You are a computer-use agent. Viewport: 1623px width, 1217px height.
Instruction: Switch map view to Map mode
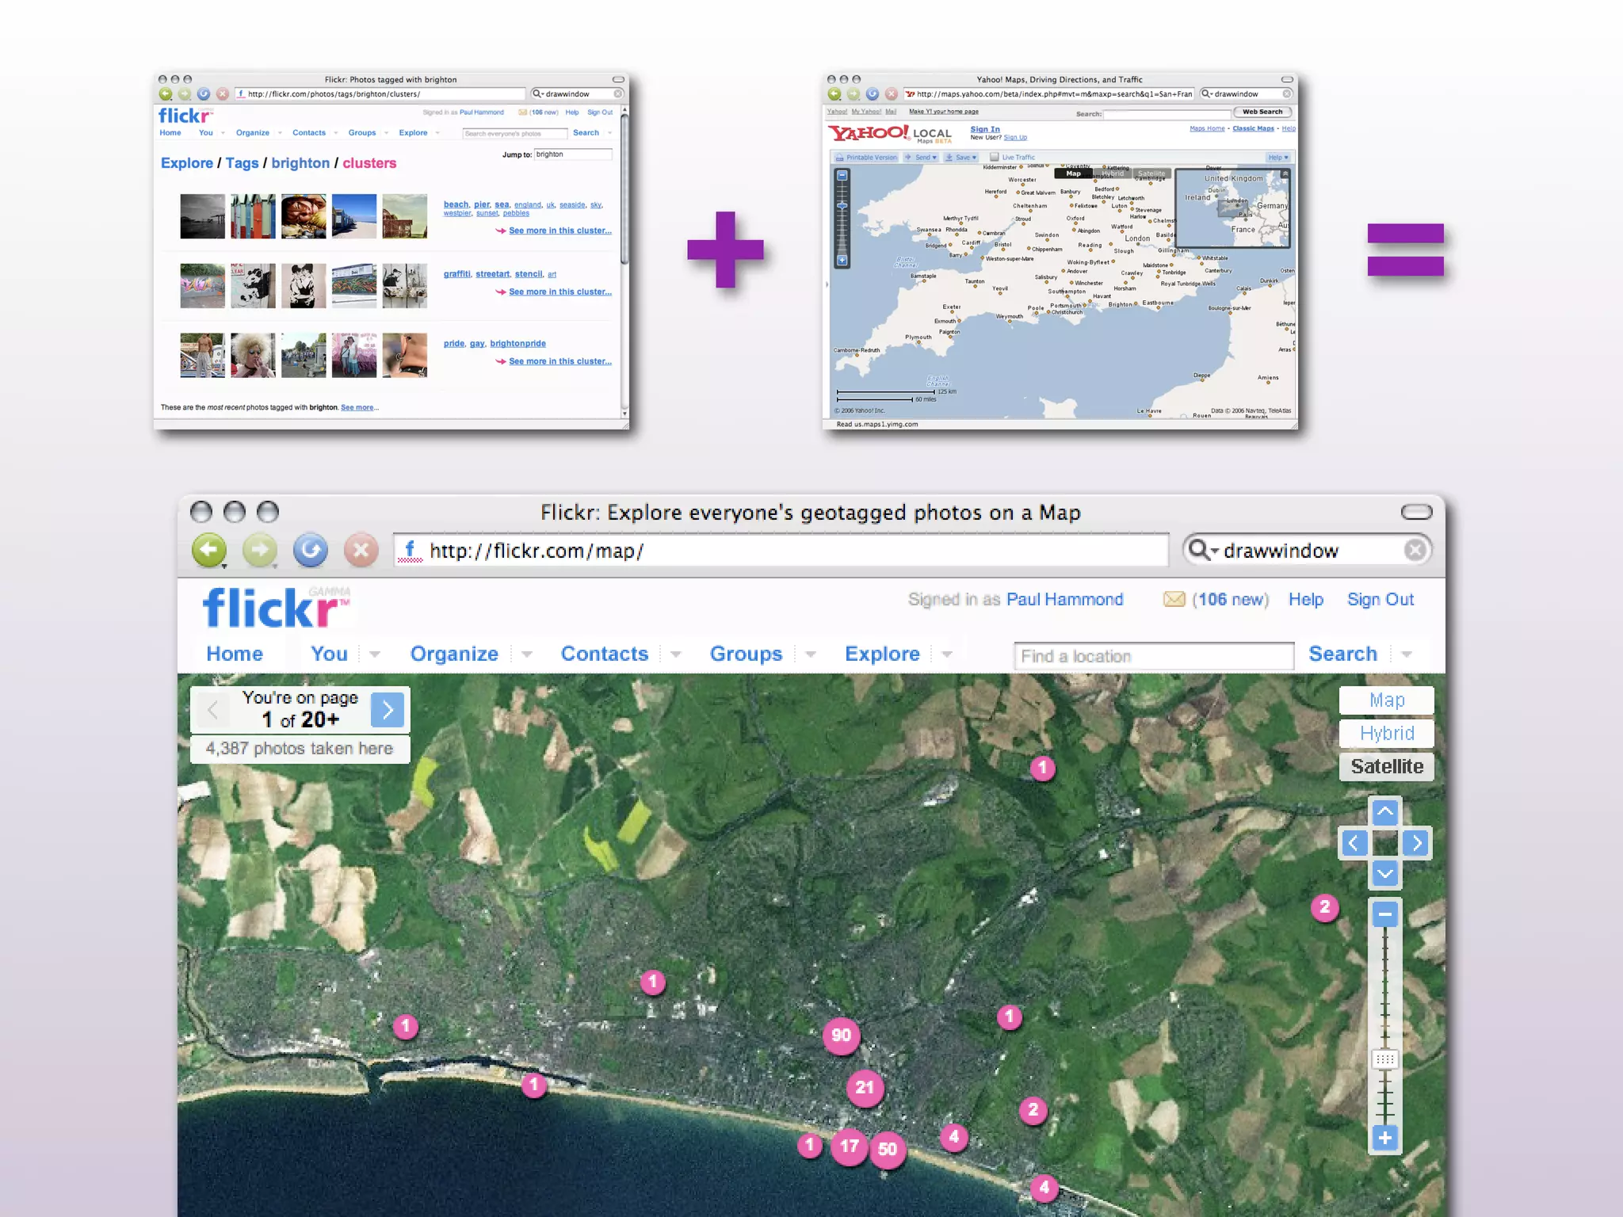pyautogui.click(x=1386, y=700)
